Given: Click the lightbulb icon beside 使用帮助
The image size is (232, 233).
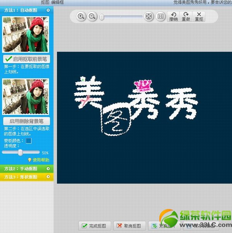Looking at the screenshot, I should pos(29,160).
